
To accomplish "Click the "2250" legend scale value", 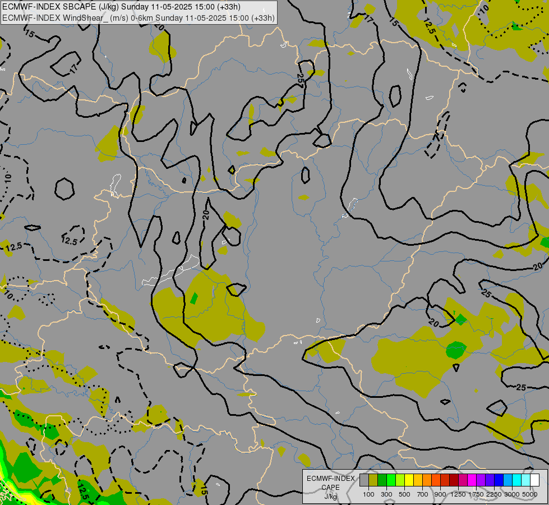I will pyautogui.click(x=494, y=494).
